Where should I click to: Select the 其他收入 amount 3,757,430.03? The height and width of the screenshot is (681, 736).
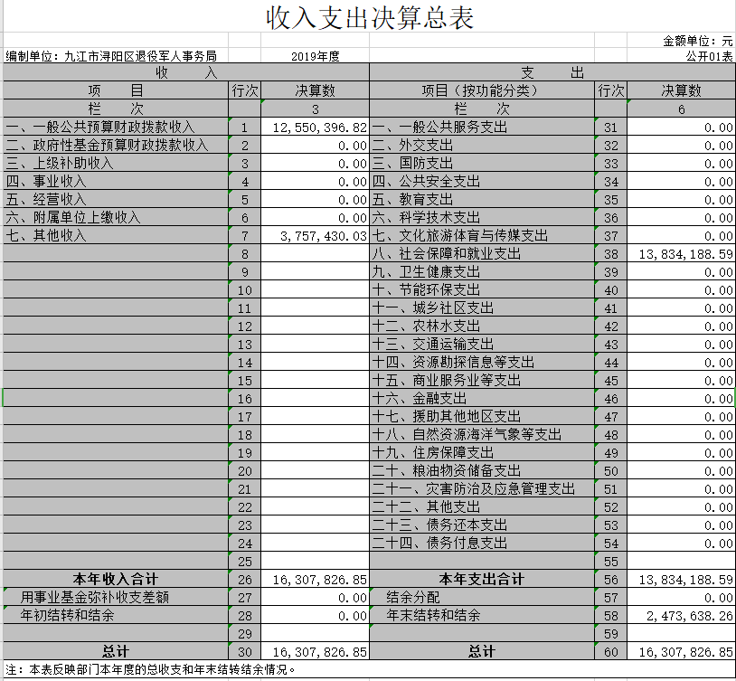315,236
